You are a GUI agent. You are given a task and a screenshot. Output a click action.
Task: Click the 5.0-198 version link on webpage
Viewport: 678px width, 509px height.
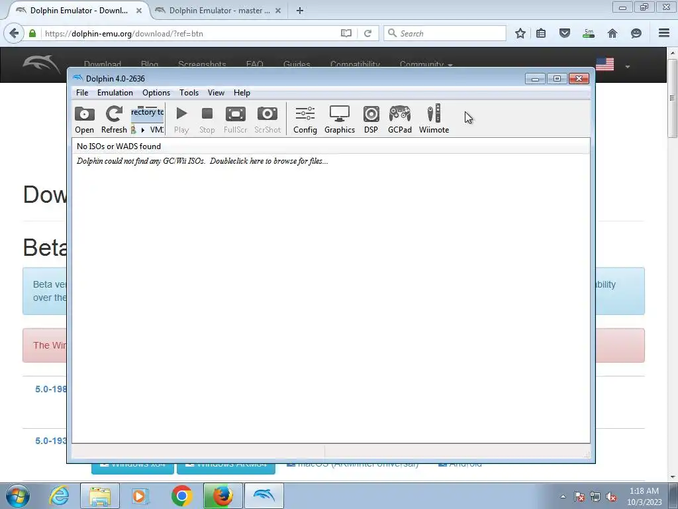point(50,389)
